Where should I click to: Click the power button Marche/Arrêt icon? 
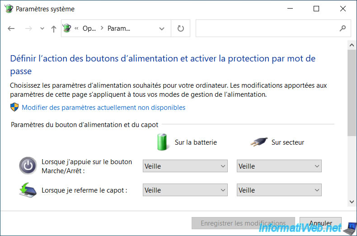[28, 165]
